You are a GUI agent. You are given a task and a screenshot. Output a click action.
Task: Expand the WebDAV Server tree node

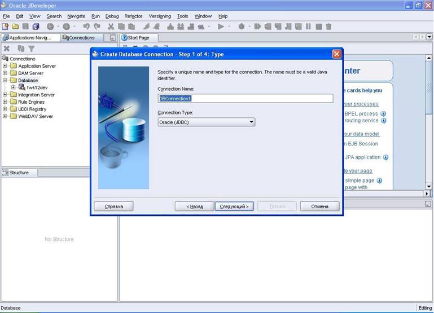tap(5, 116)
